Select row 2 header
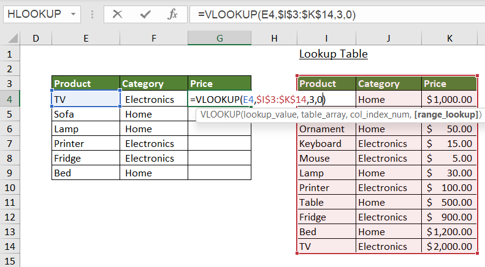Image resolution: width=485 pixels, height=267 pixels. point(10,69)
